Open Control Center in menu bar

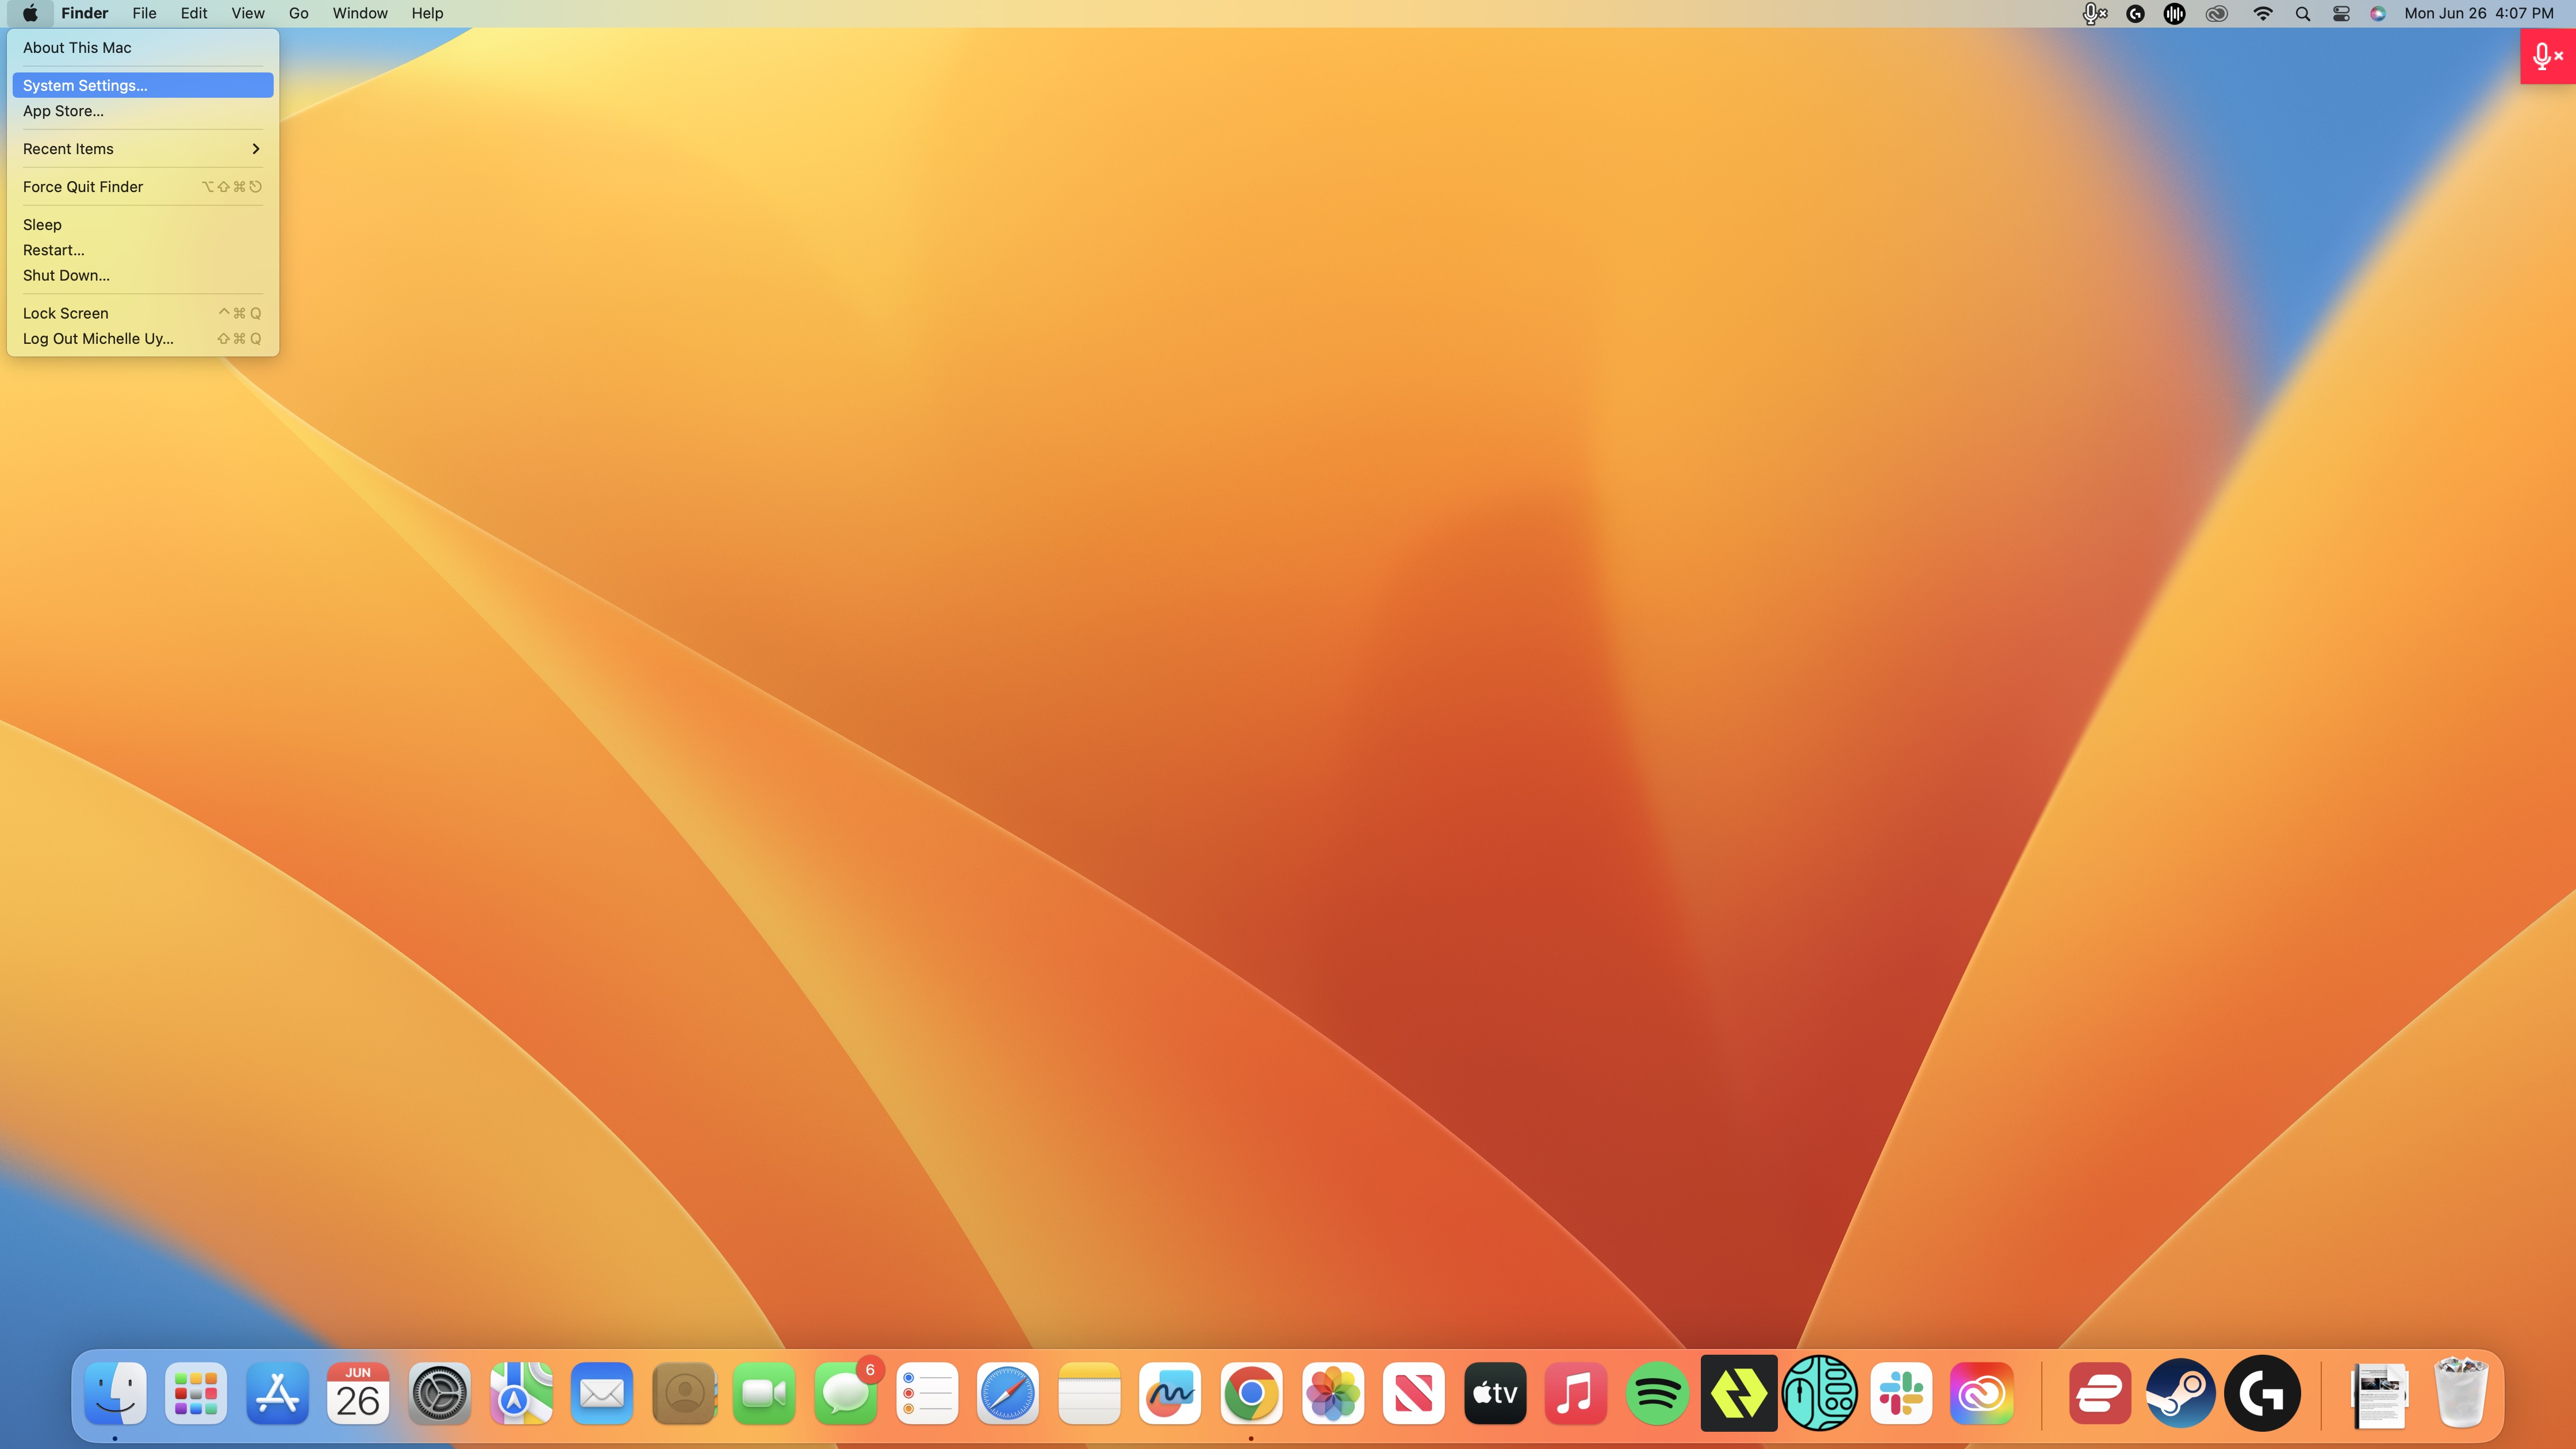click(2341, 13)
